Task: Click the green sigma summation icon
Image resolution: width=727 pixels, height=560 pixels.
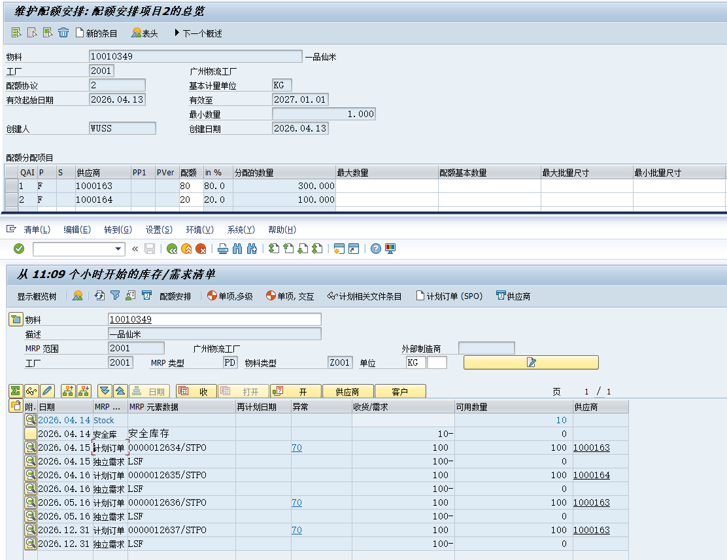Action: [16, 391]
